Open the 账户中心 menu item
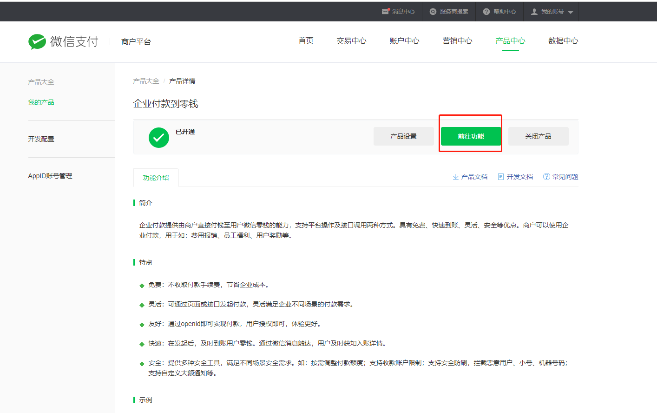657x413 pixels. pos(404,41)
